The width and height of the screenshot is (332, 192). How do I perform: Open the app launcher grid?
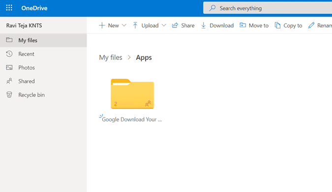[9, 8]
